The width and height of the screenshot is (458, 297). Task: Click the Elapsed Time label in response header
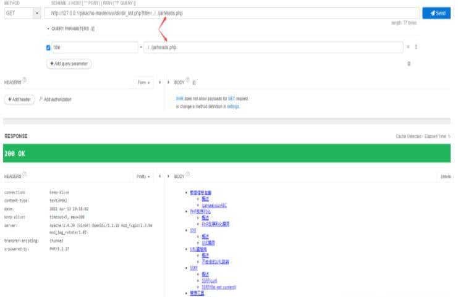(437, 136)
